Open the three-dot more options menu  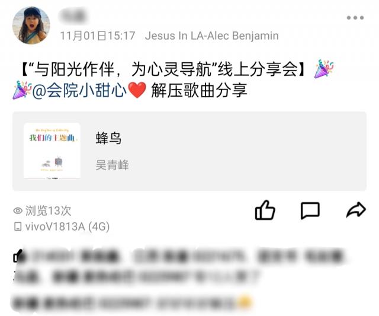355,18
